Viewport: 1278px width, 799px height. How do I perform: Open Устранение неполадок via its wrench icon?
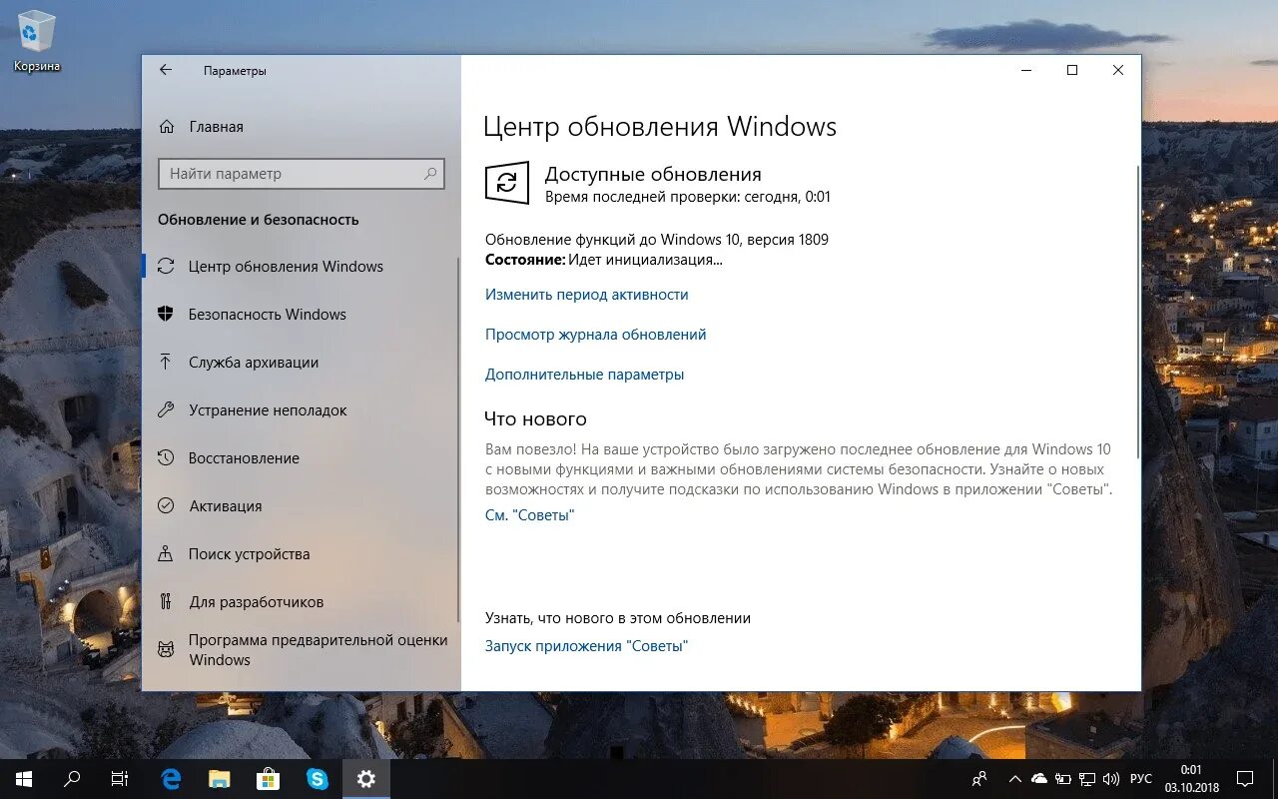coord(166,410)
